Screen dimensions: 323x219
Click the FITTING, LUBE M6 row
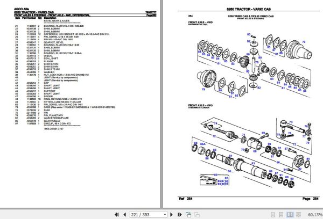(x=48, y=102)
